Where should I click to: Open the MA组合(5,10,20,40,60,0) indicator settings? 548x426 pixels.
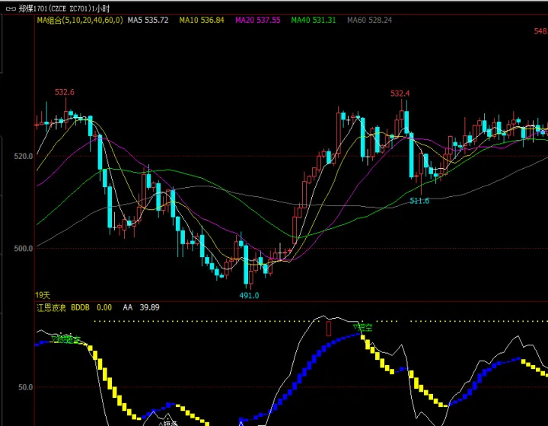pyautogui.click(x=79, y=20)
